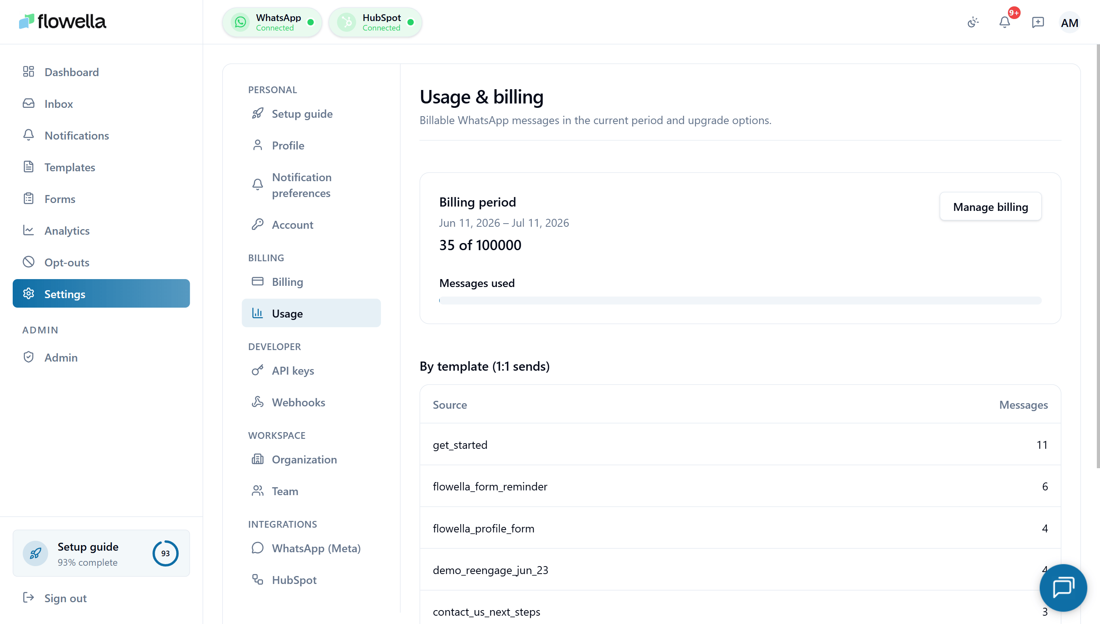
Task: Select the demo_reengage_jun_23 row
Action: [740, 570]
